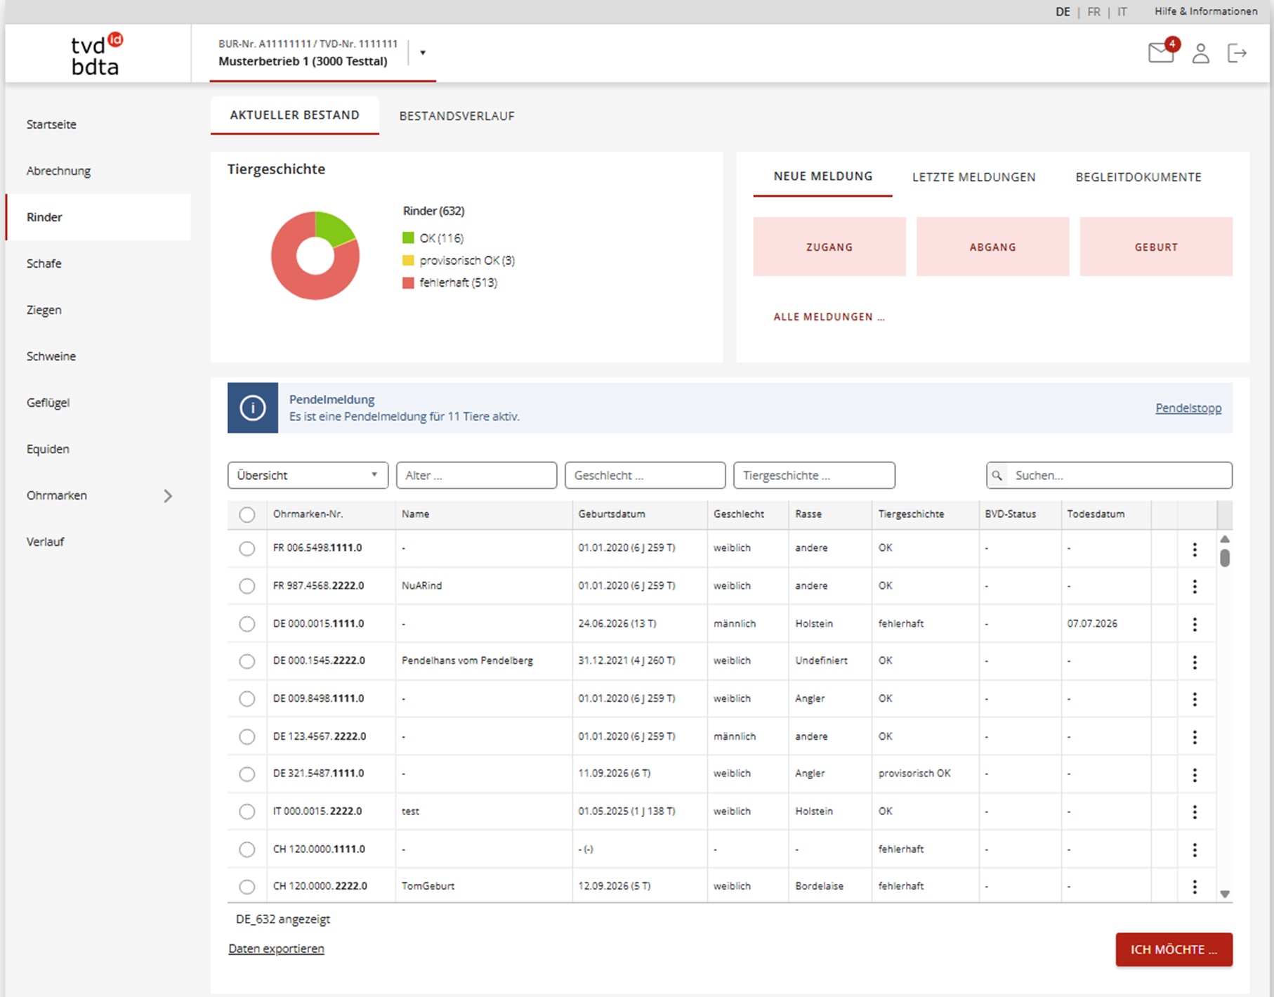Open row menu for NuARind
Viewport: 1274px width, 997px height.
(x=1195, y=586)
